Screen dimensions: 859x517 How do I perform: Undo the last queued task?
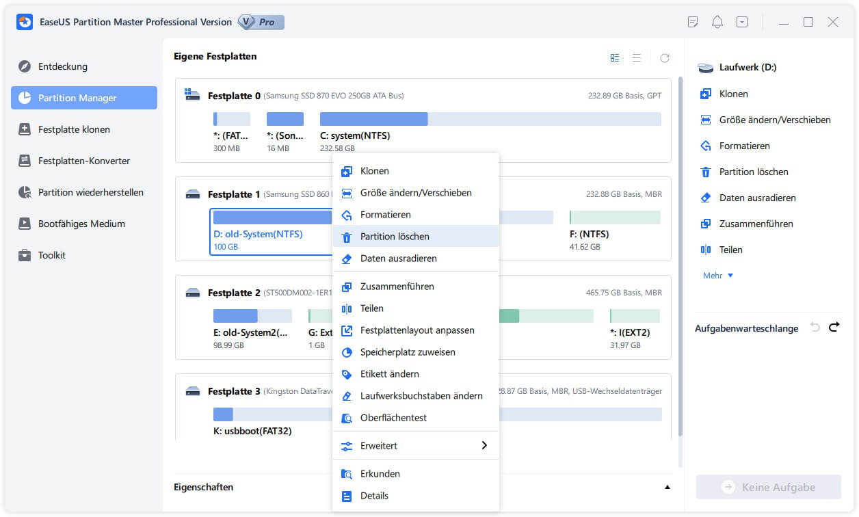pos(815,328)
